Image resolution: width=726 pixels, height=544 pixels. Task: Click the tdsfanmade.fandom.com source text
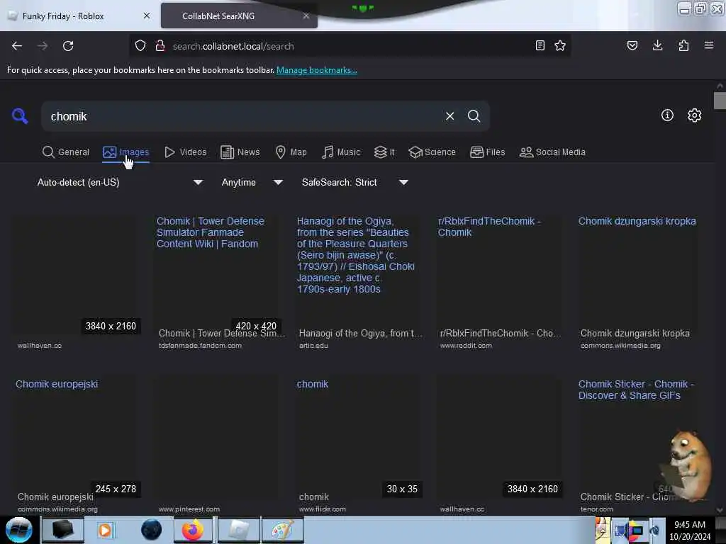pyautogui.click(x=200, y=346)
